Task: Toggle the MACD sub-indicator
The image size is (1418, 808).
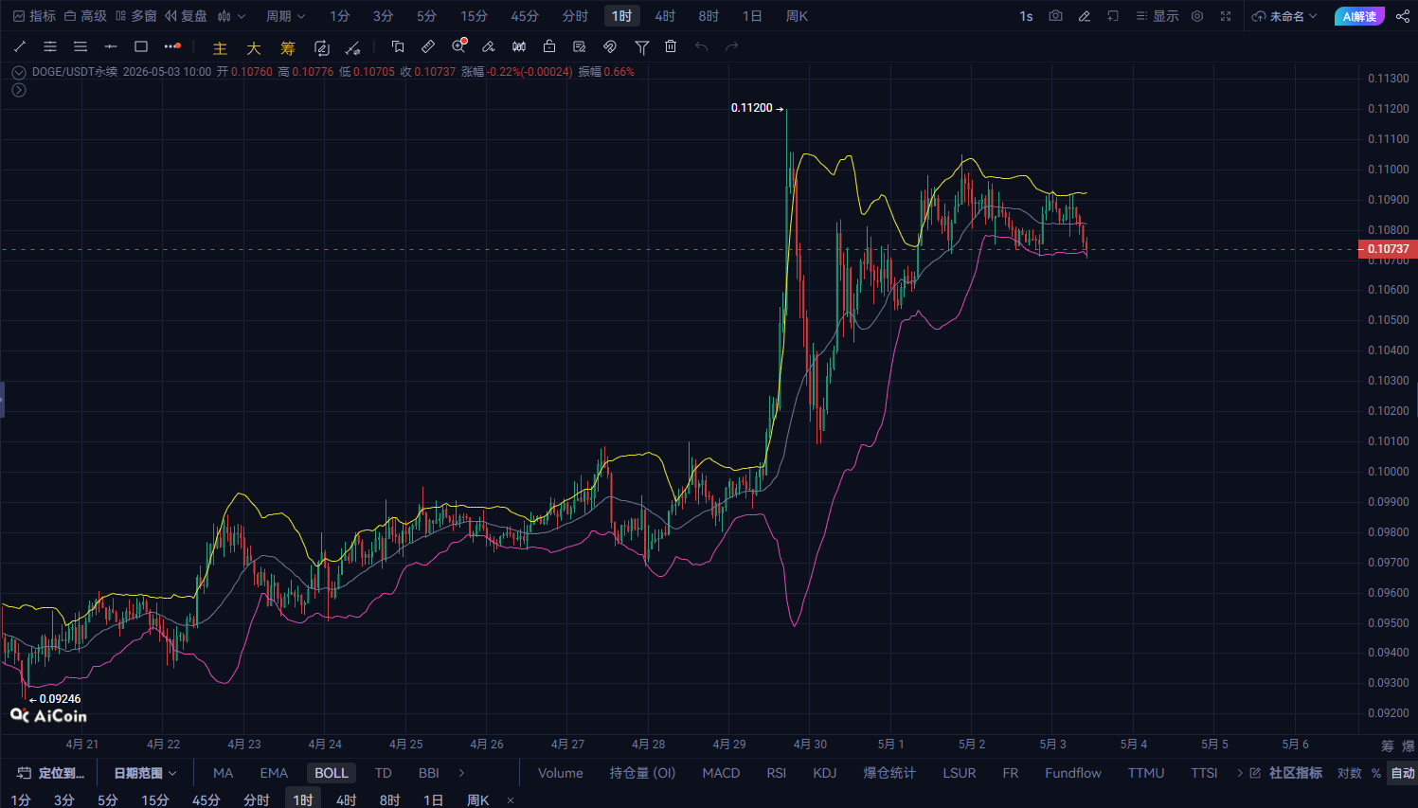Action: tap(721, 773)
